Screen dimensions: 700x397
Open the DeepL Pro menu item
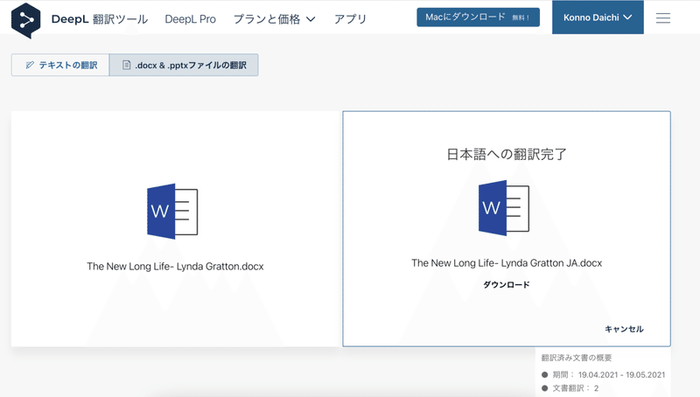click(190, 19)
